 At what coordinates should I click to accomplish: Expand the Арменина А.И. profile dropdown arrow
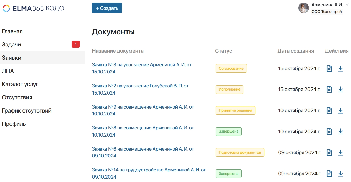(x=347, y=4)
